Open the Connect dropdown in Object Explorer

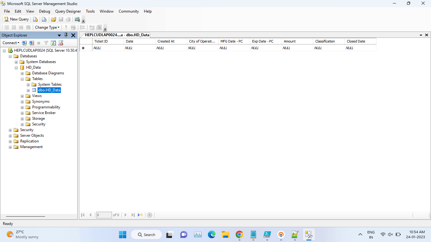11,43
